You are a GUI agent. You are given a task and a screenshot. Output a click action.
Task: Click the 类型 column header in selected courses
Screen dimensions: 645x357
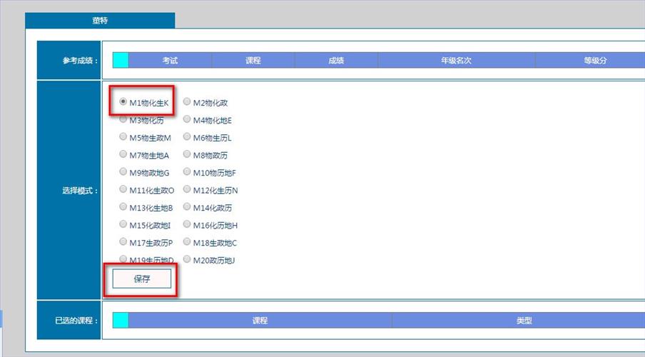524,321
